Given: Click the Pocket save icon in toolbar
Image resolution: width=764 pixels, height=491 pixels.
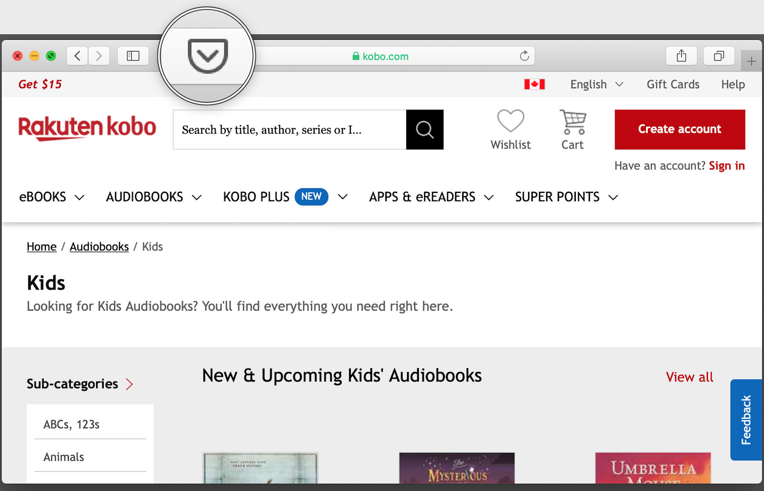Looking at the screenshot, I should [x=208, y=55].
